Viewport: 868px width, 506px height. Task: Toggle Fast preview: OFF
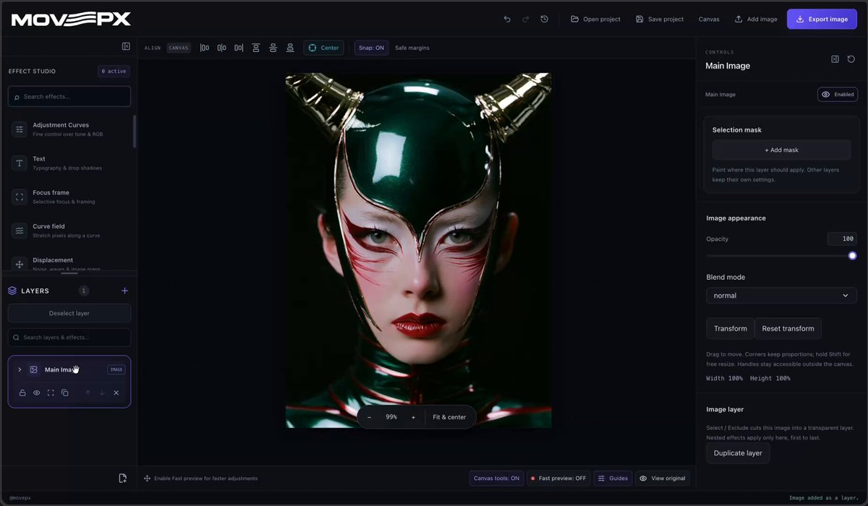click(558, 478)
